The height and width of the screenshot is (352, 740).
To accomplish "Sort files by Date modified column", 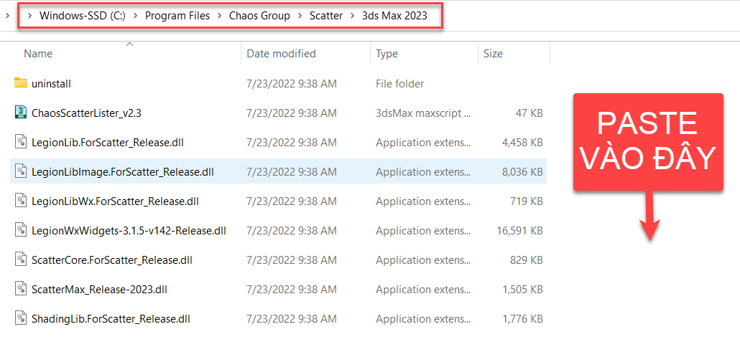I will point(282,54).
